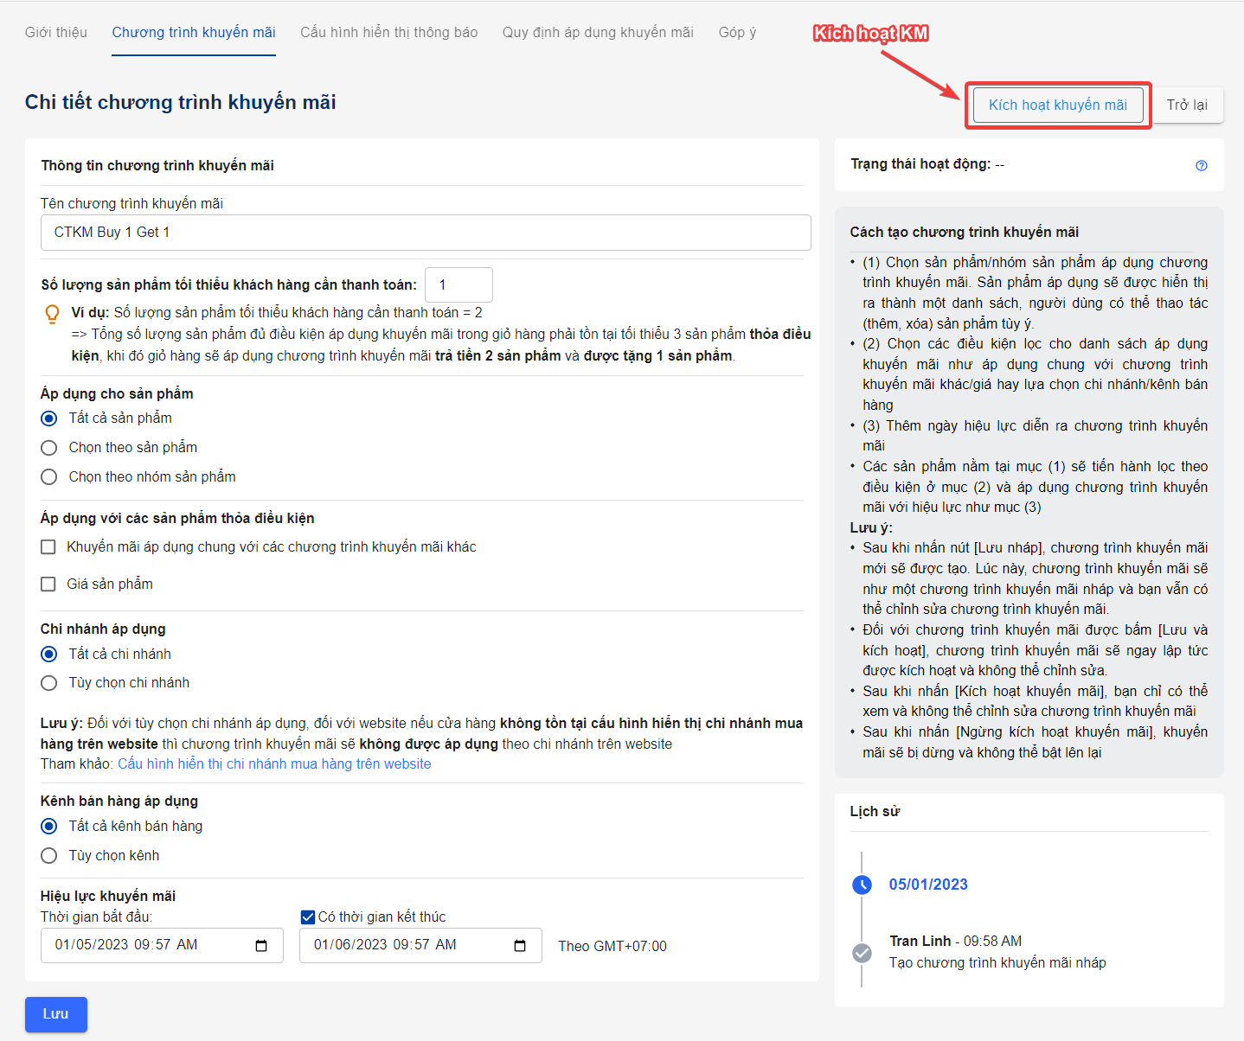This screenshot has height=1041, width=1244.
Task: Click the gray checkmark history icon
Action: click(862, 953)
